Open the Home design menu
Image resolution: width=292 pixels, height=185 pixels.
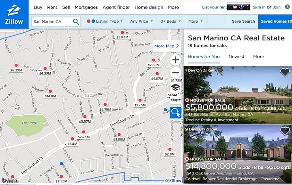pyautogui.click(x=149, y=7)
